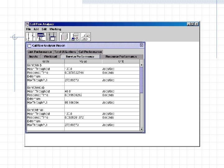Close the CallFlow Analyser Report panel
224x168 pixels.
[142, 45]
